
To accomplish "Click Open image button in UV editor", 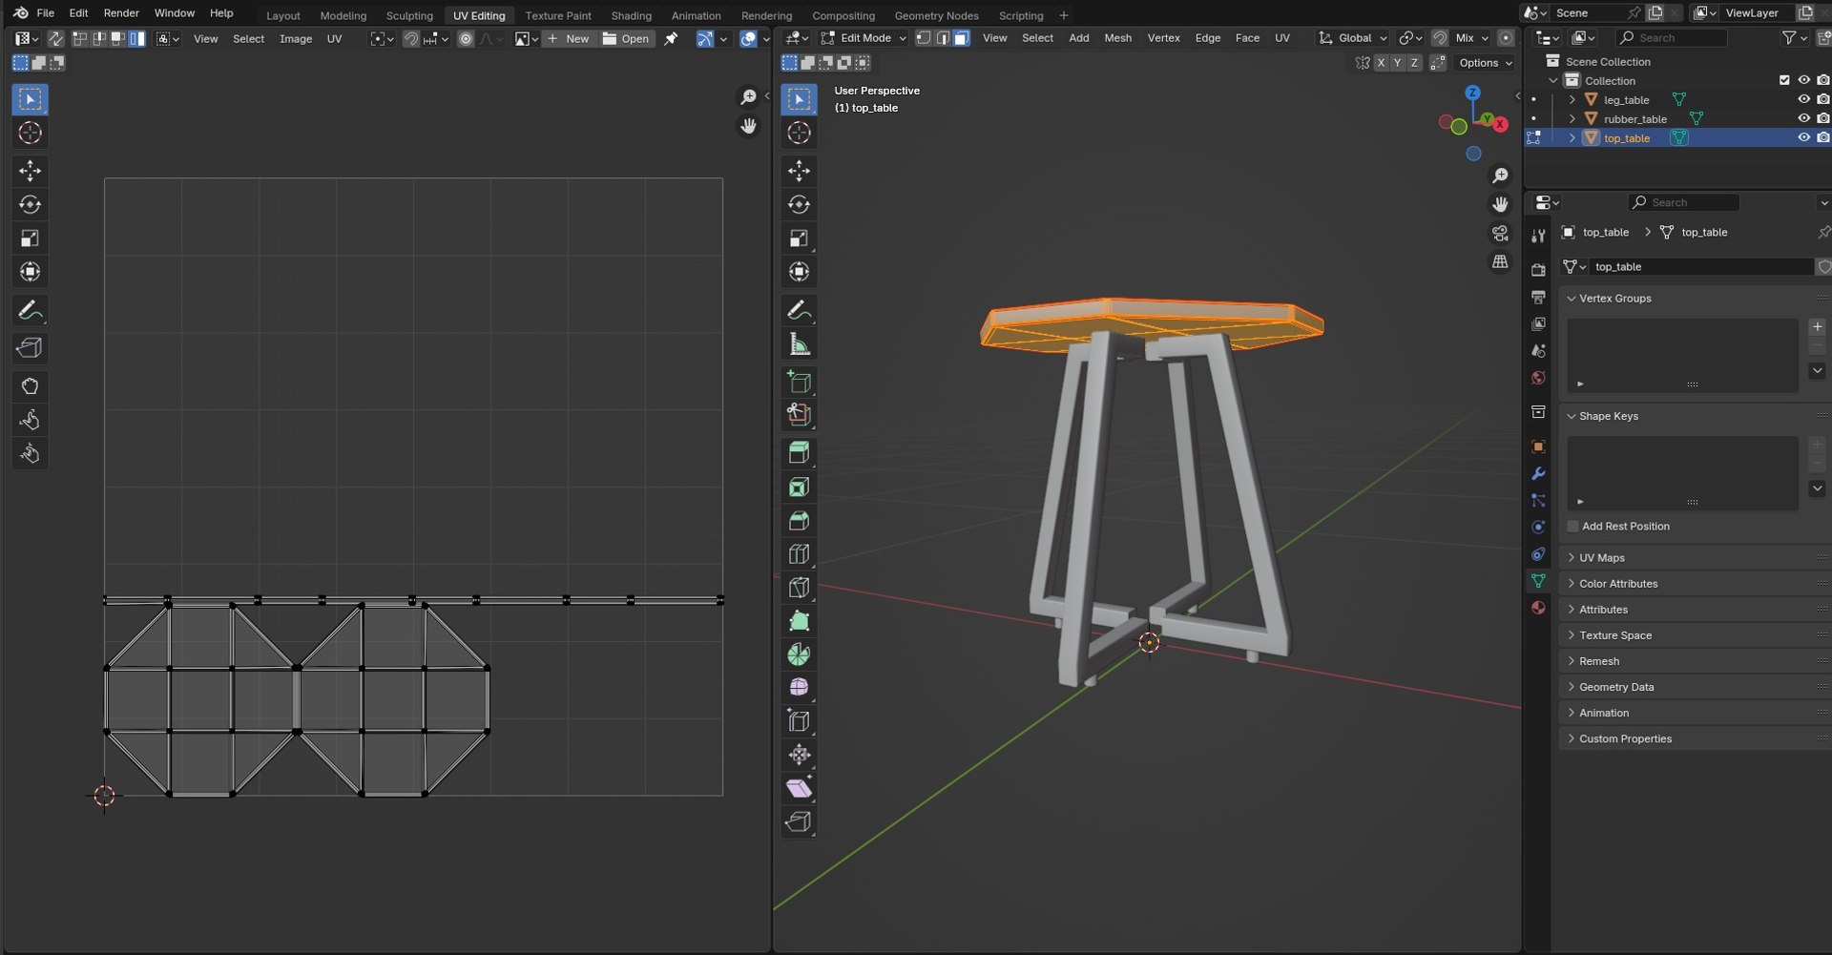I will [x=626, y=39].
